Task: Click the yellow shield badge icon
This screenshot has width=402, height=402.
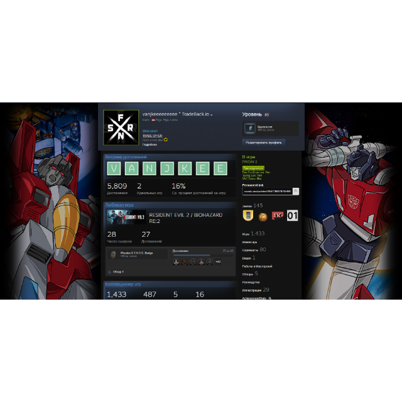Action: [x=248, y=215]
